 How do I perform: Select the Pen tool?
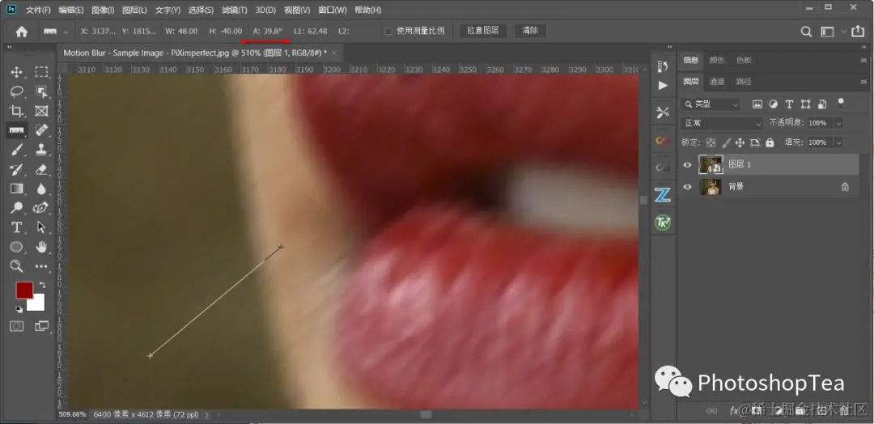click(42, 208)
